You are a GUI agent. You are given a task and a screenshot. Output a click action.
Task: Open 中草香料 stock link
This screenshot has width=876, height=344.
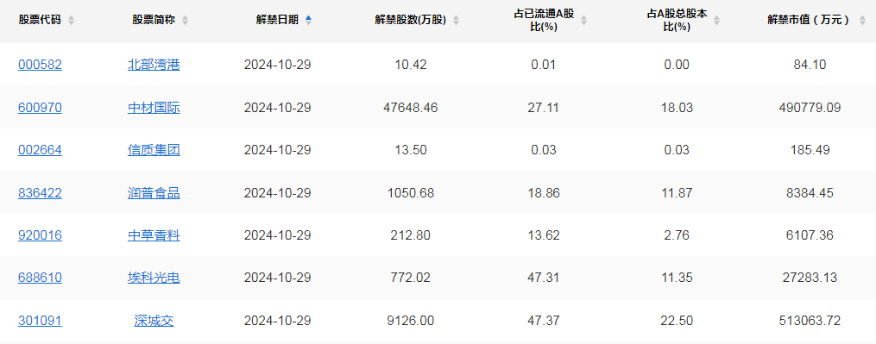(154, 235)
